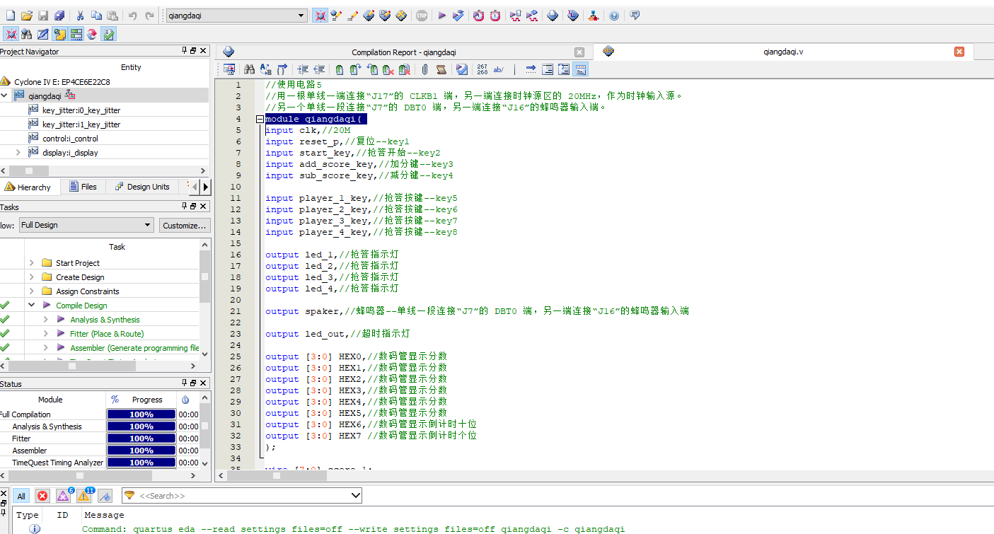This screenshot has width=994, height=534.
Task: Click the Full Compilation 100% progress bar
Action: (x=141, y=414)
